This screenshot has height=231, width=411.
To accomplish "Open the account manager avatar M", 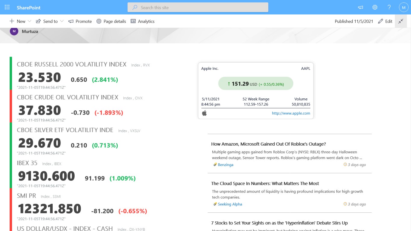I will pyautogui.click(x=404, y=8).
